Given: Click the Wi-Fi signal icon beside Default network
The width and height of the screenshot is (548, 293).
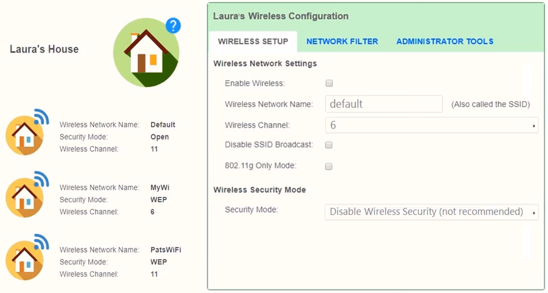Looking at the screenshot, I should click(x=41, y=117).
